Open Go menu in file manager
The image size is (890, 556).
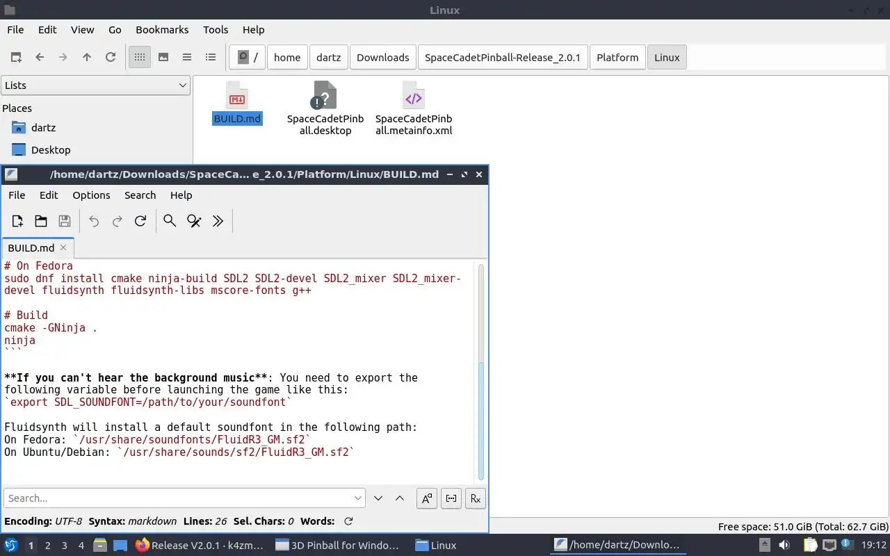tap(115, 30)
